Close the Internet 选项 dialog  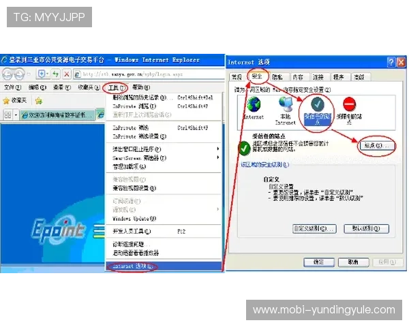coord(401,62)
